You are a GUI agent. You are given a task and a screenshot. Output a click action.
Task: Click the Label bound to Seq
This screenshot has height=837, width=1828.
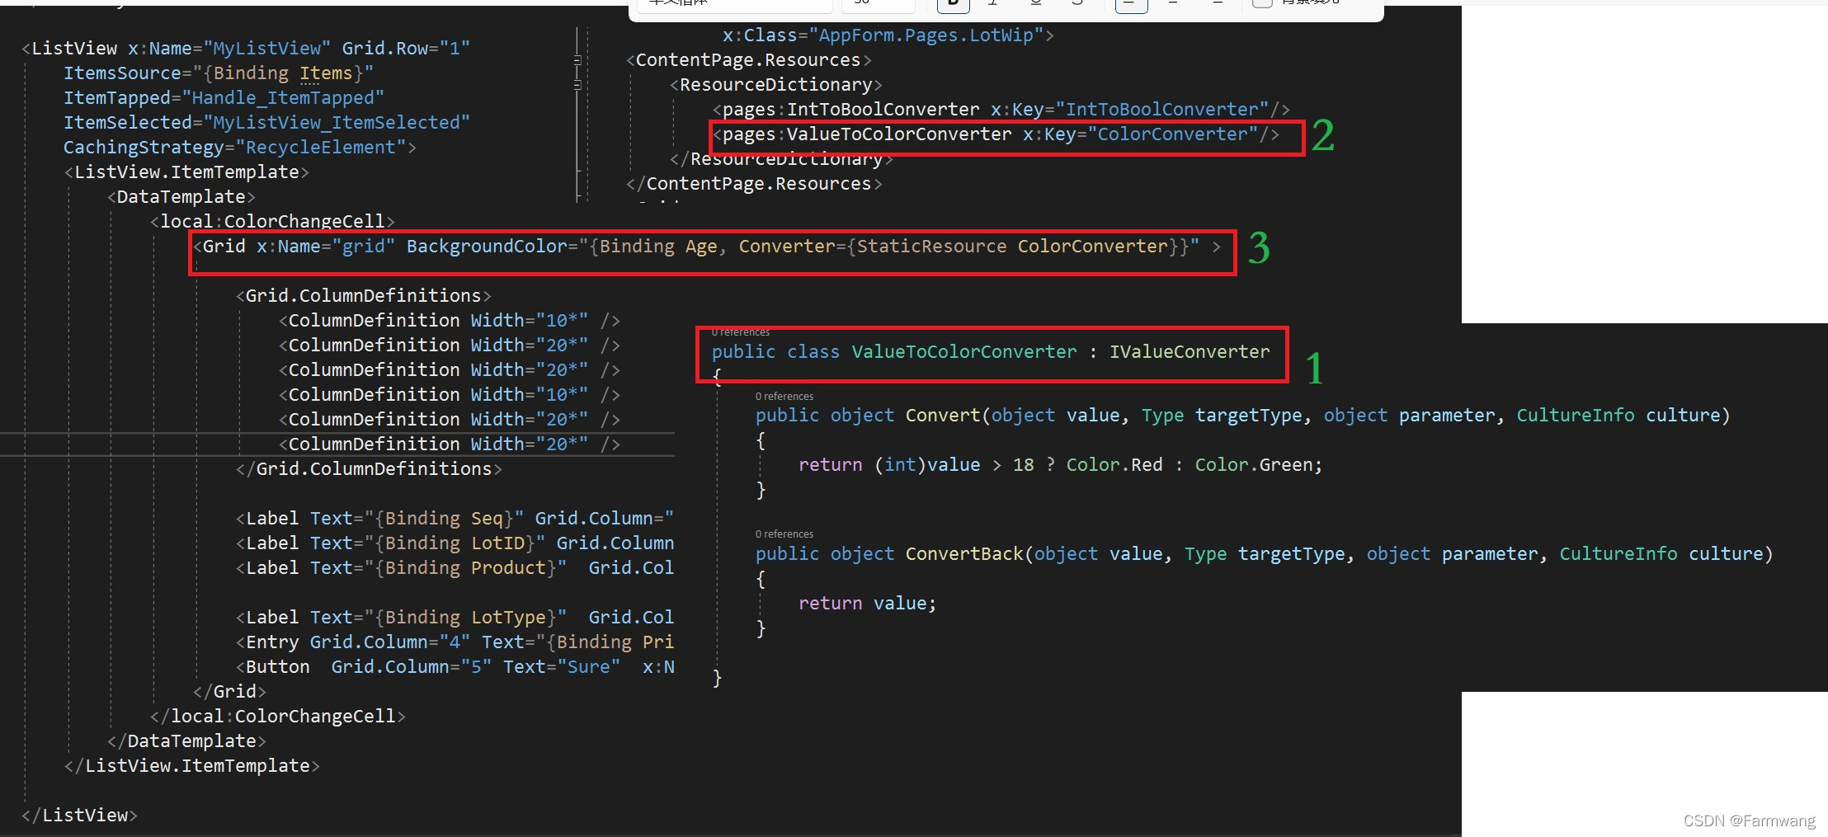coord(455,519)
